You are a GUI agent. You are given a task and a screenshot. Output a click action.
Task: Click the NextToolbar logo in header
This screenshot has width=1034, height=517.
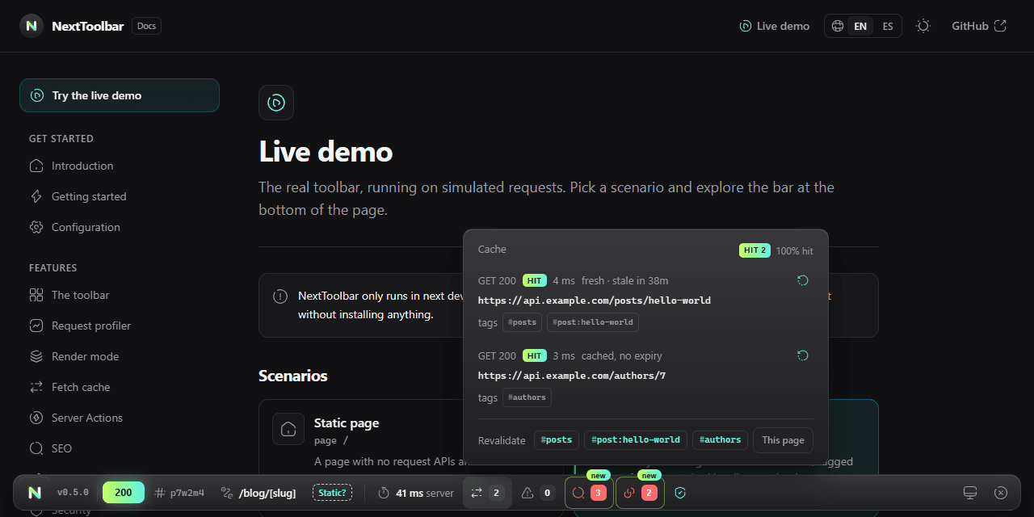click(x=72, y=26)
